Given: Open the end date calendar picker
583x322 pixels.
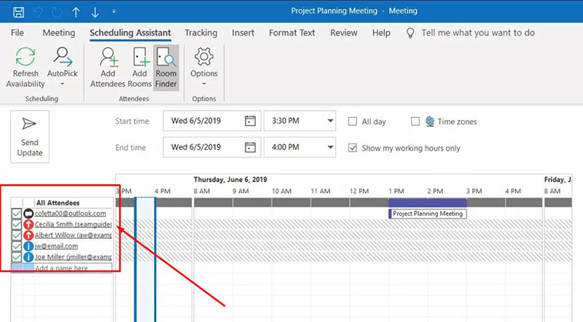Looking at the screenshot, I should [x=250, y=147].
